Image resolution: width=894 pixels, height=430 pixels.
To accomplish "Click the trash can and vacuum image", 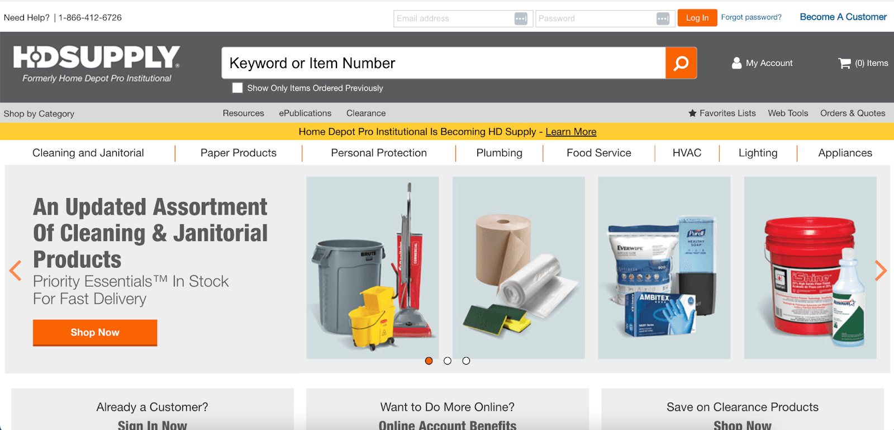I will click(373, 268).
